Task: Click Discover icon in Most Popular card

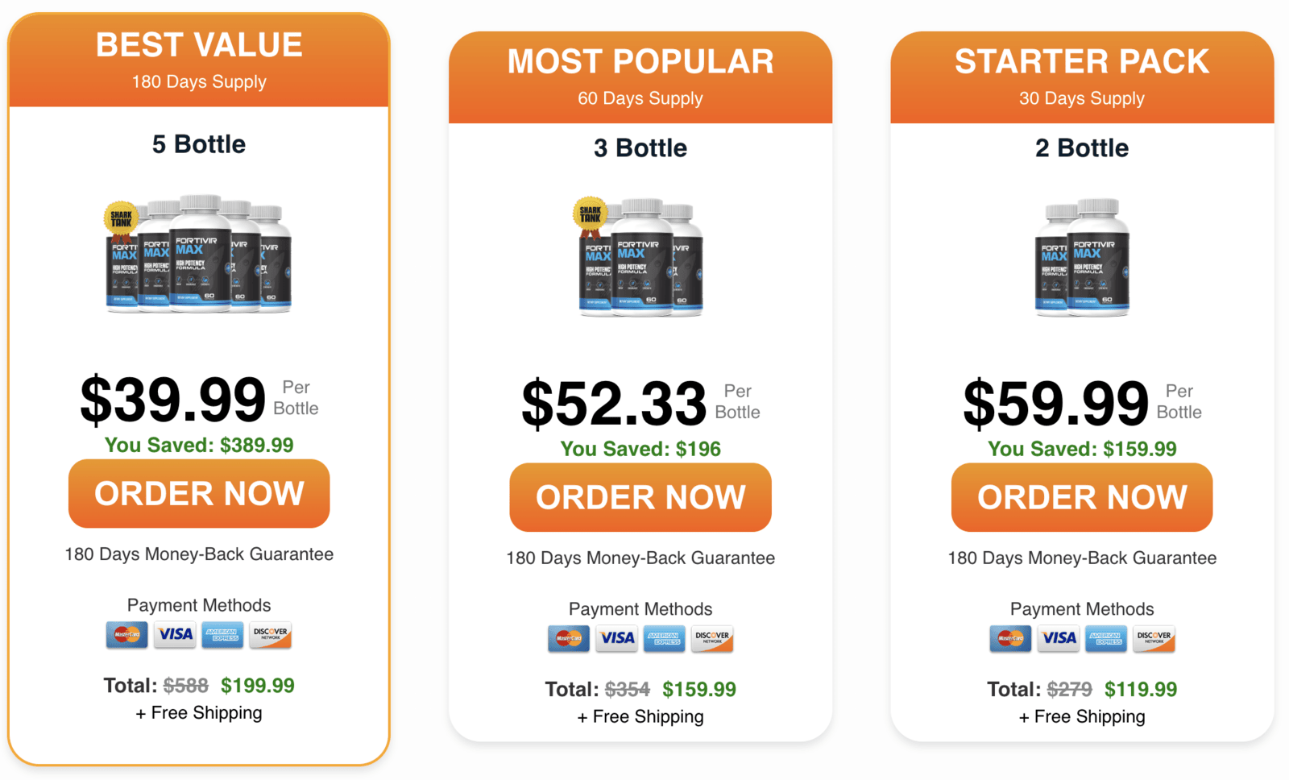Action: [x=712, y=639]
